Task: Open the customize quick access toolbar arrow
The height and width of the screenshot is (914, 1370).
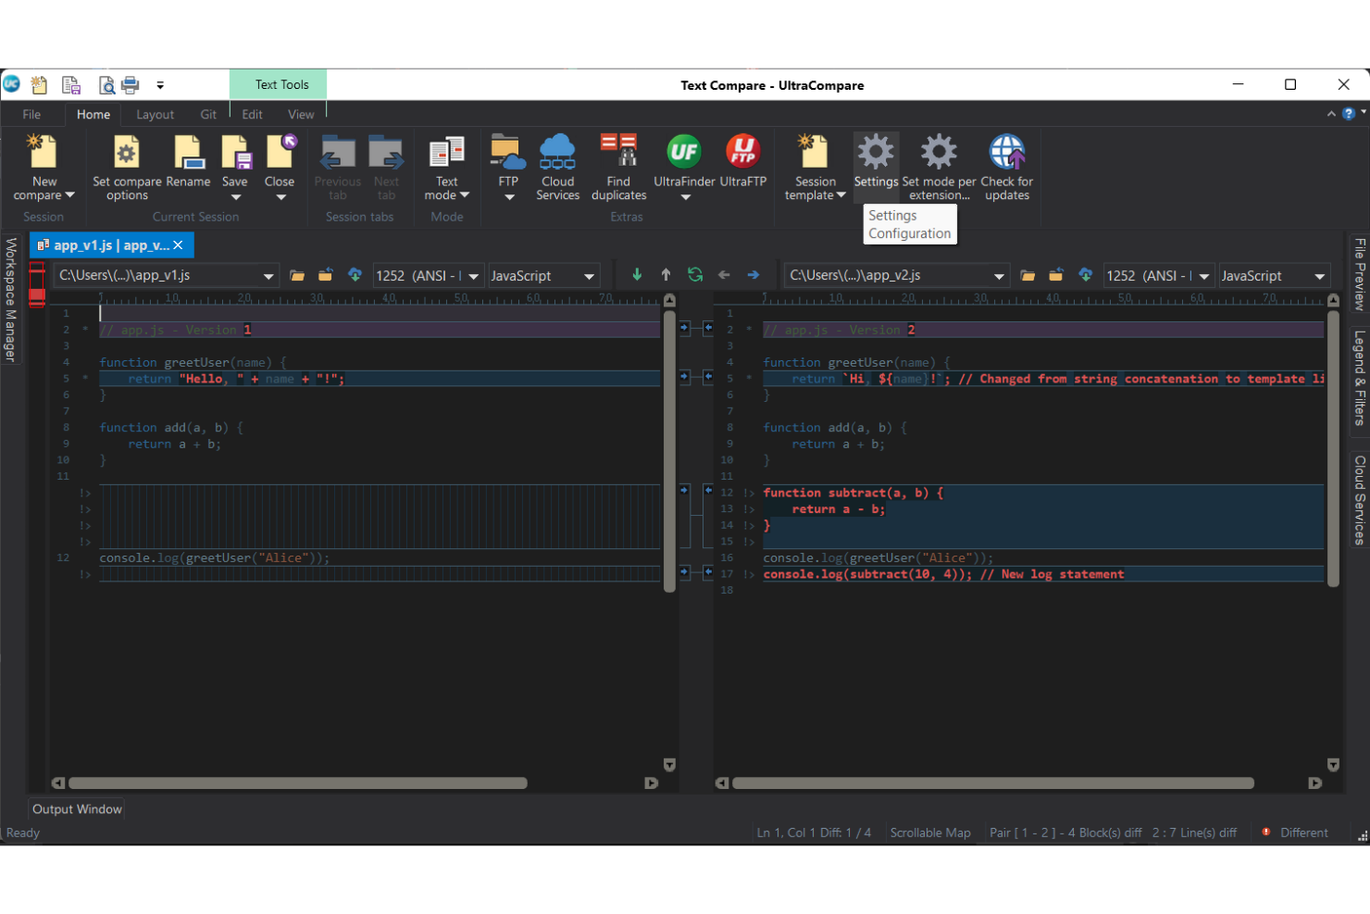Action: tap(160, 85)
